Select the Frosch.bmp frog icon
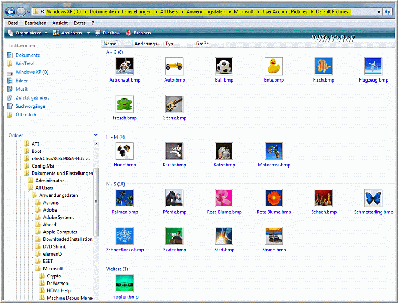The image size is (398, 303). click(125, 104)
